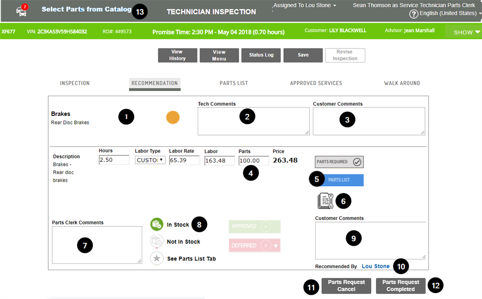Click the Parts Required checkmark icon
This screenshot has width=482, height=299.
click(357, 162)
